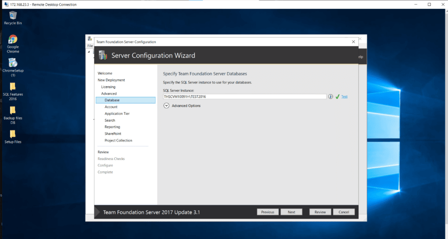Select the Reporting step

(x=112, y=127)
